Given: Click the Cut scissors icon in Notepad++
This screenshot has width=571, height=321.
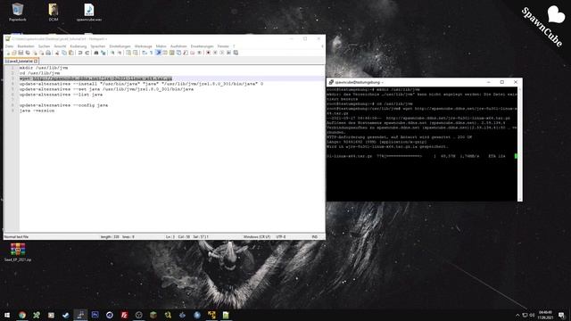Looking at the screenshot, I should (57, 53).
